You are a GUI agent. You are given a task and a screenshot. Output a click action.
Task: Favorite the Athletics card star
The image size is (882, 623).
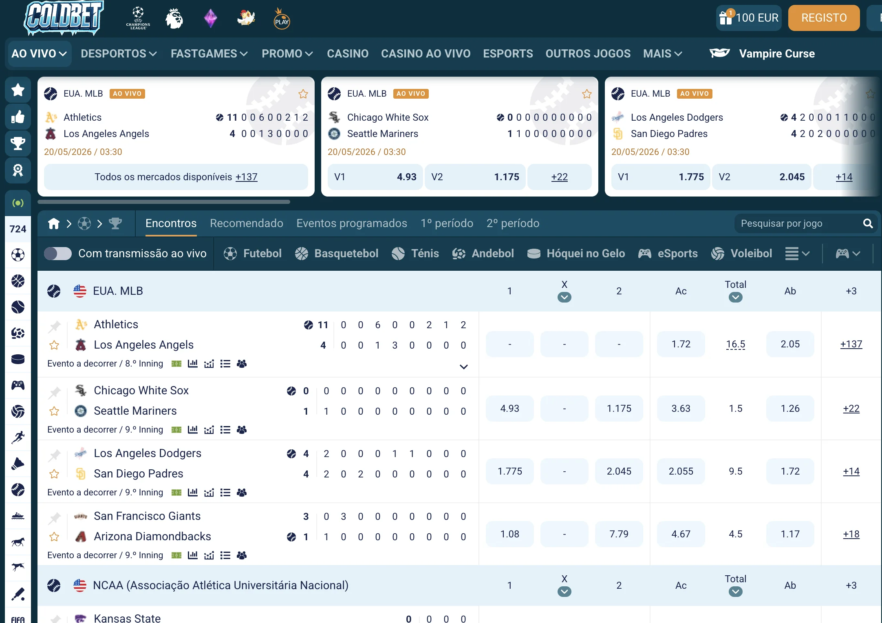[x=303, y=94]
